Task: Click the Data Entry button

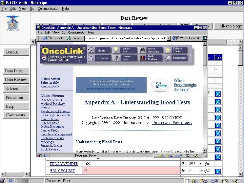Action: [x=16, y=71]
